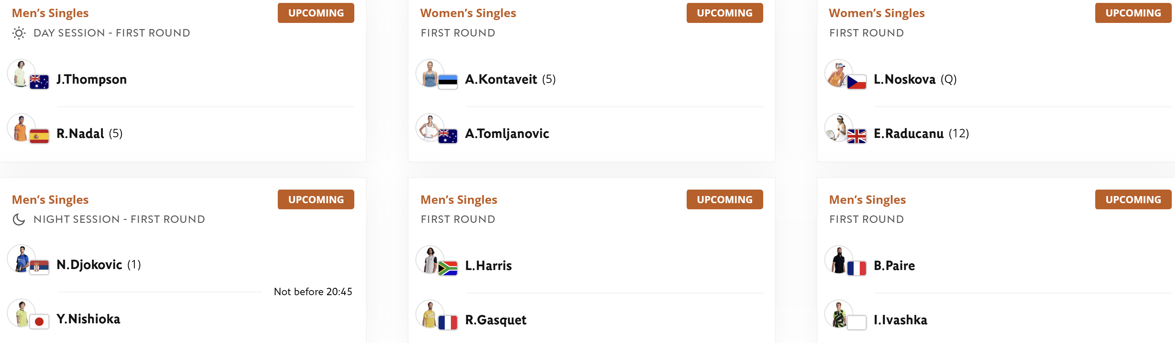This screenshot has width=1175, height=343.
Task: Open R.Gasquet player photo
Action: click(x=430, y=314)
